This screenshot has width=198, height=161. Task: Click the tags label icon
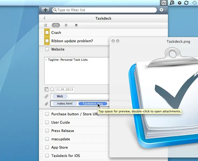coord(46,96)
